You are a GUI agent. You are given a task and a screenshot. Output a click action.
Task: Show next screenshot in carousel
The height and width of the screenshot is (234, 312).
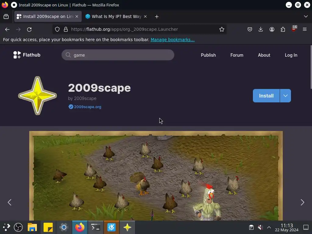click(303, 202)
